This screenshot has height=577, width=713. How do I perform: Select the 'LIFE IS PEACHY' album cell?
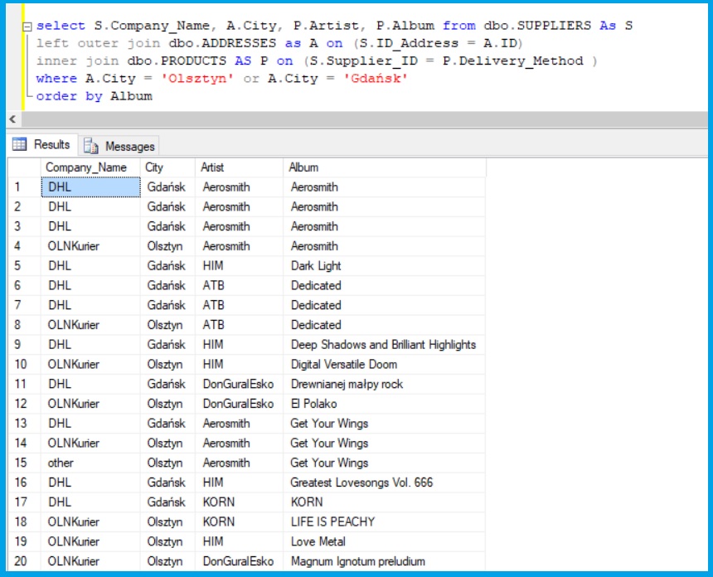tap(332, 521)
